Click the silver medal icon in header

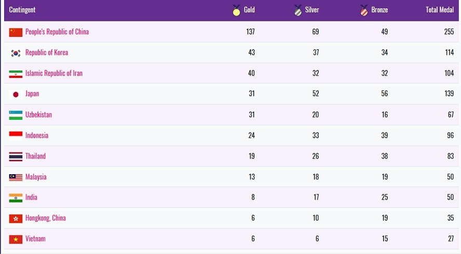click(x=298, y=10)
